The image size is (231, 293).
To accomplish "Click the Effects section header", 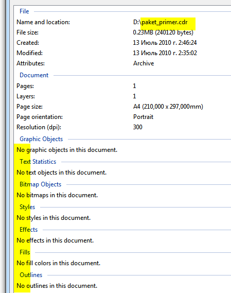I will 29,230.
